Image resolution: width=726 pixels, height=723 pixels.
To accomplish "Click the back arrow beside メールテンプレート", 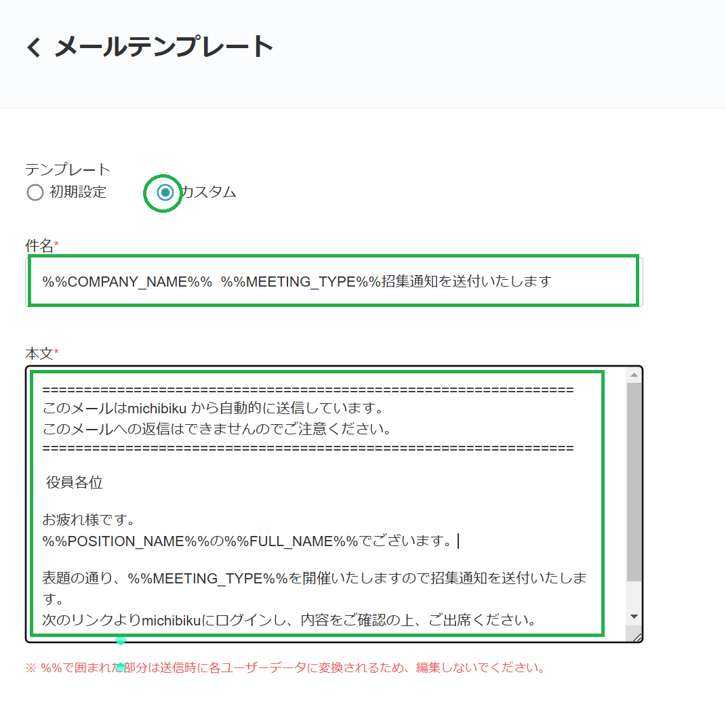I will [33, 46].
